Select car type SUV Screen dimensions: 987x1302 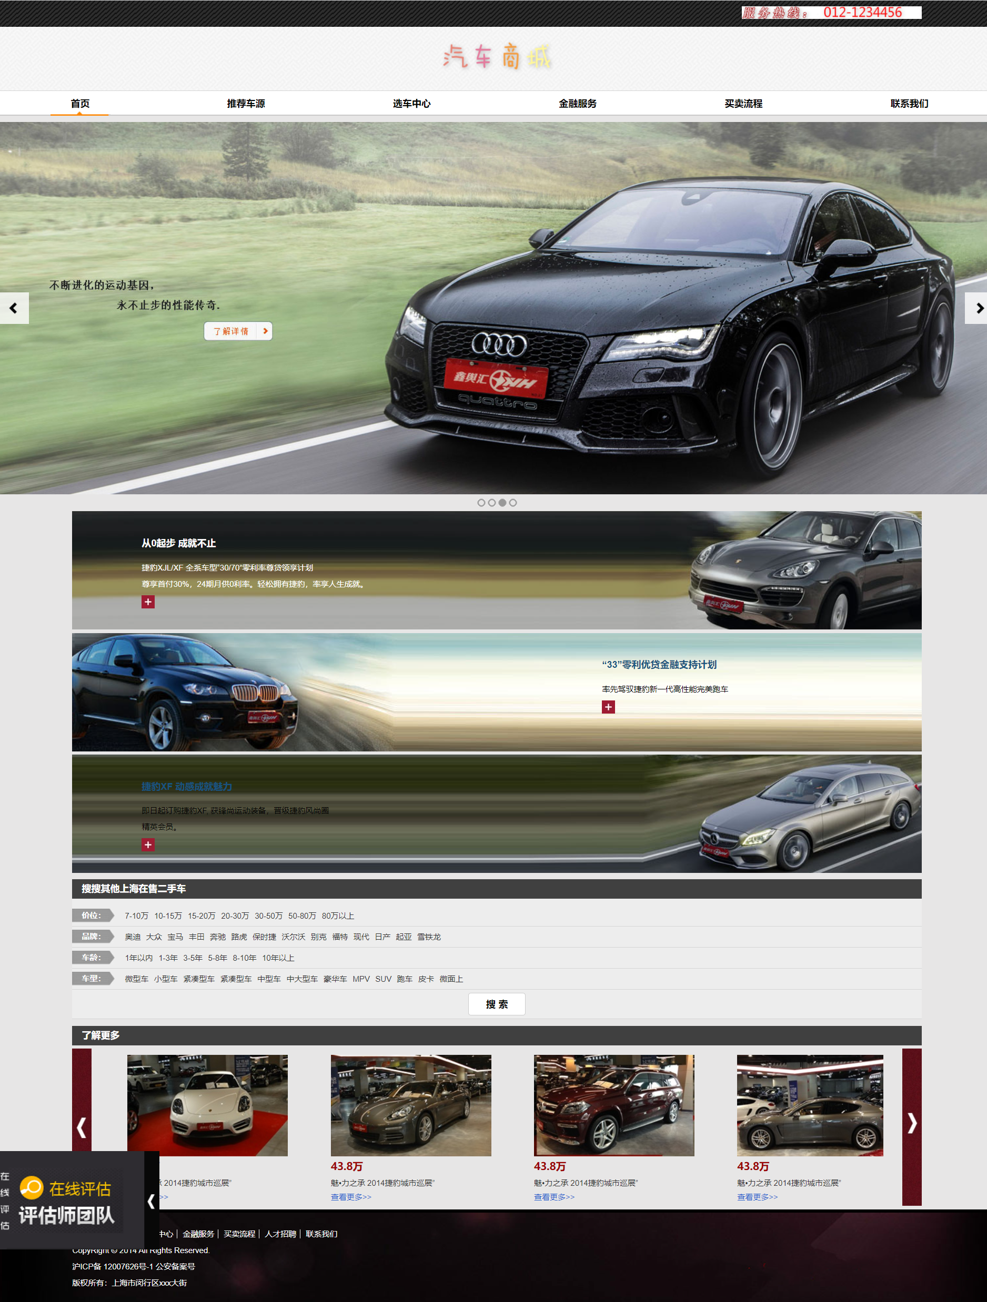coord(384,980)
